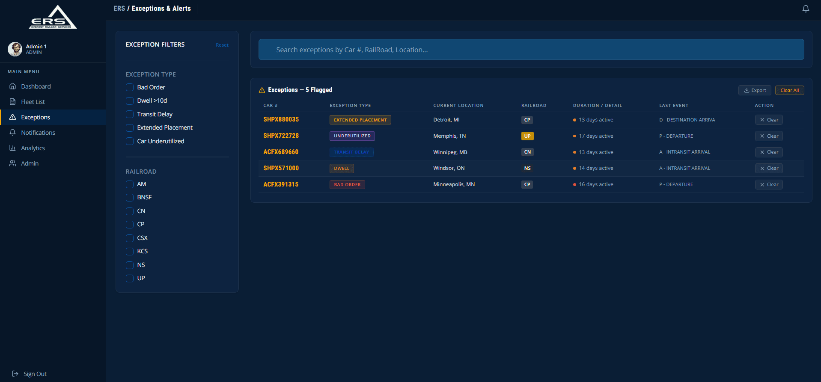Open car ACFX391315 details
The height and width of the screenshot is (382, 821).
[281, 184]
